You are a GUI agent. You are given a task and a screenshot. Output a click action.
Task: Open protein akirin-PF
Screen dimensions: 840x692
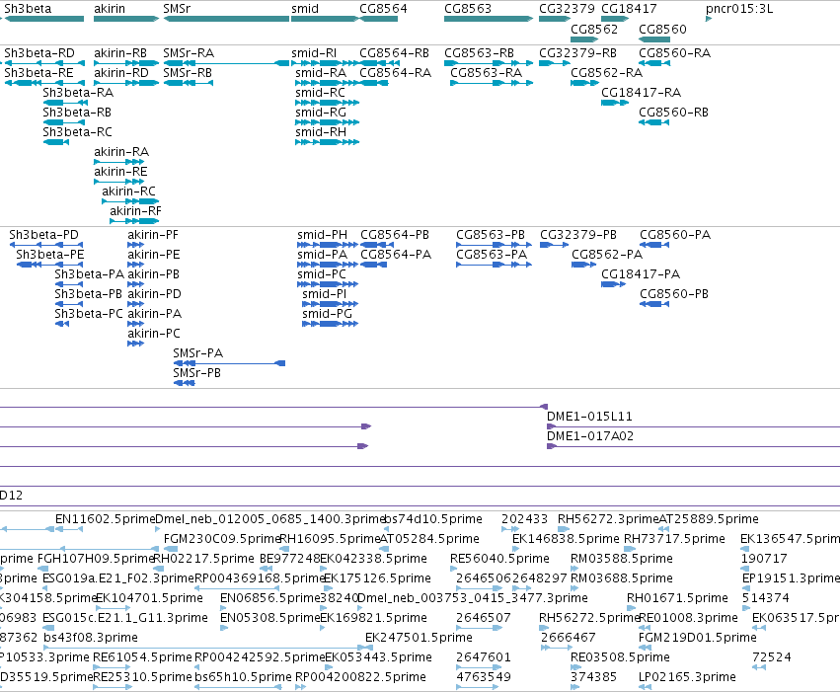pos(153,235)
